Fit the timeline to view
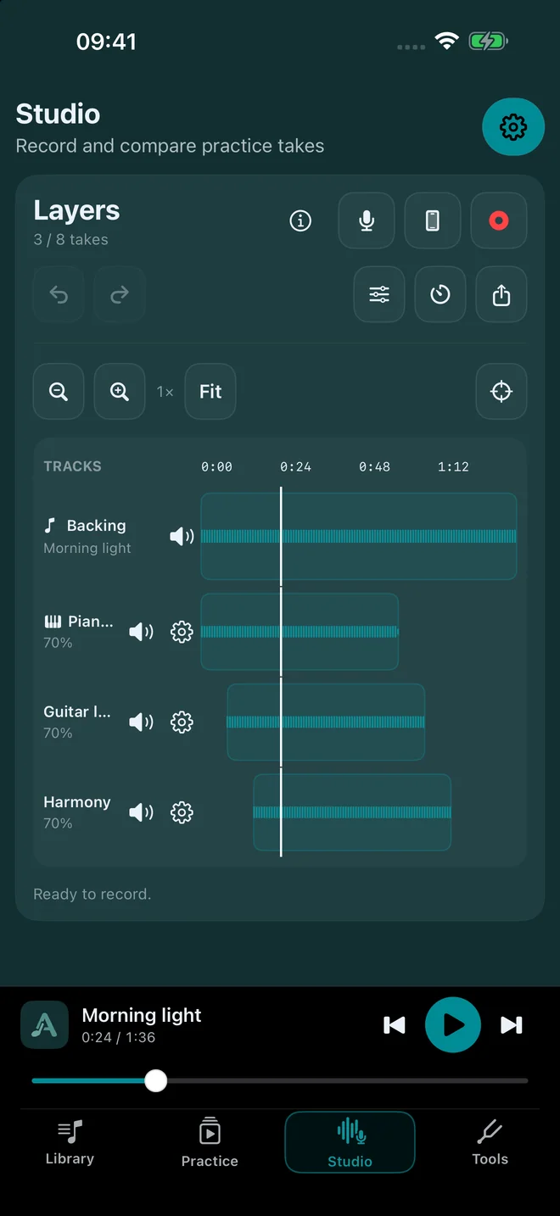The image size is (560, 1216). 210,391
